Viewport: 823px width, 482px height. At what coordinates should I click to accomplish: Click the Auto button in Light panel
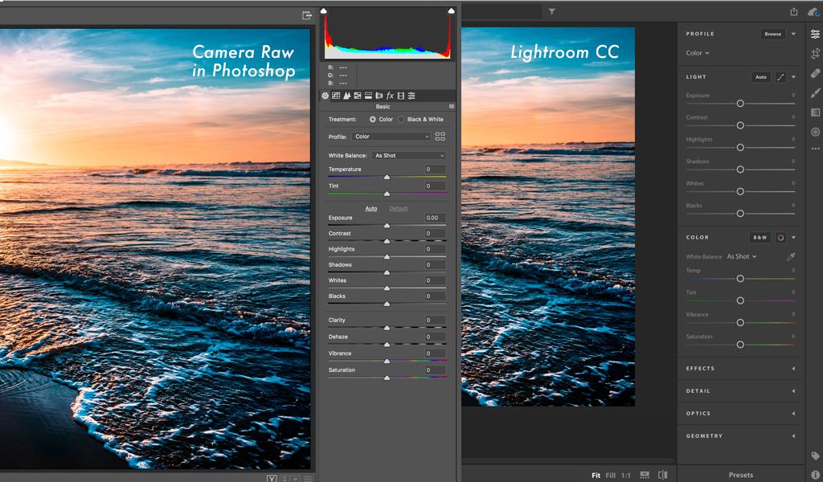[x=760, y=77]
